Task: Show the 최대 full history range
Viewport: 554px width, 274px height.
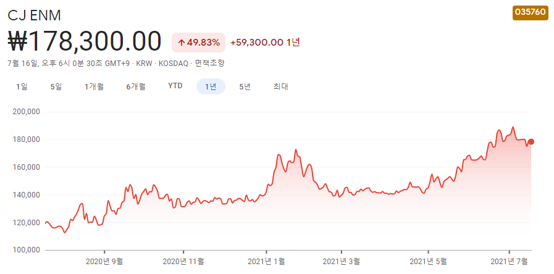Action: click(x=281, y=86)
